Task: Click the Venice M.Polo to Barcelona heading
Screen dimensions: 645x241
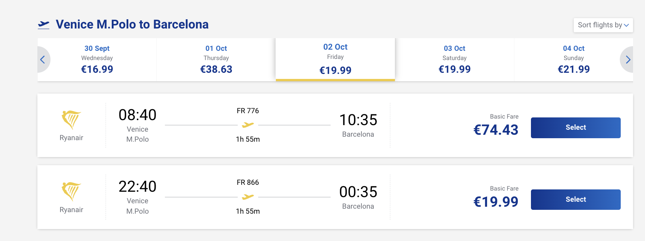Action: [132, 24]
